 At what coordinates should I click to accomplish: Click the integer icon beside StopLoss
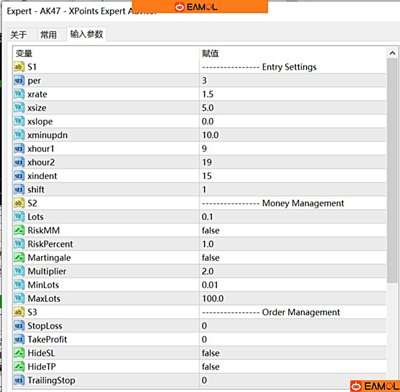point(19,326)
